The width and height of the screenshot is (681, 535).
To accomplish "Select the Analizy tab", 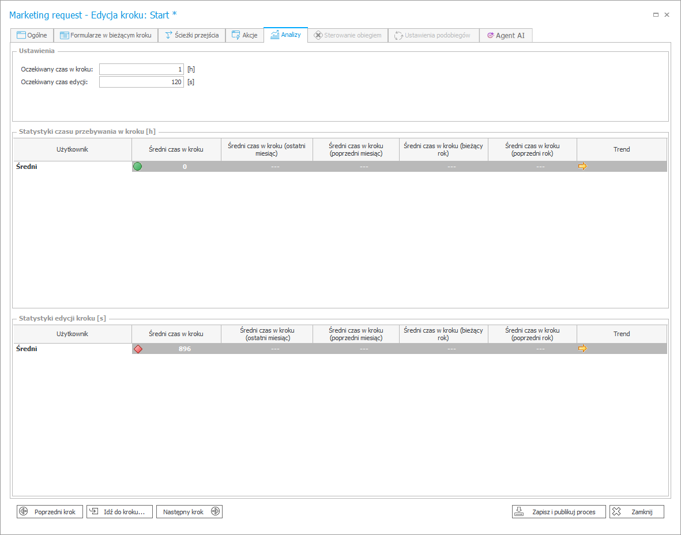I will (285, 35).
